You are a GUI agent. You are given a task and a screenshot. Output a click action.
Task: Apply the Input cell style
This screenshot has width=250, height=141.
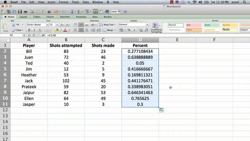[x=194, y=30]
